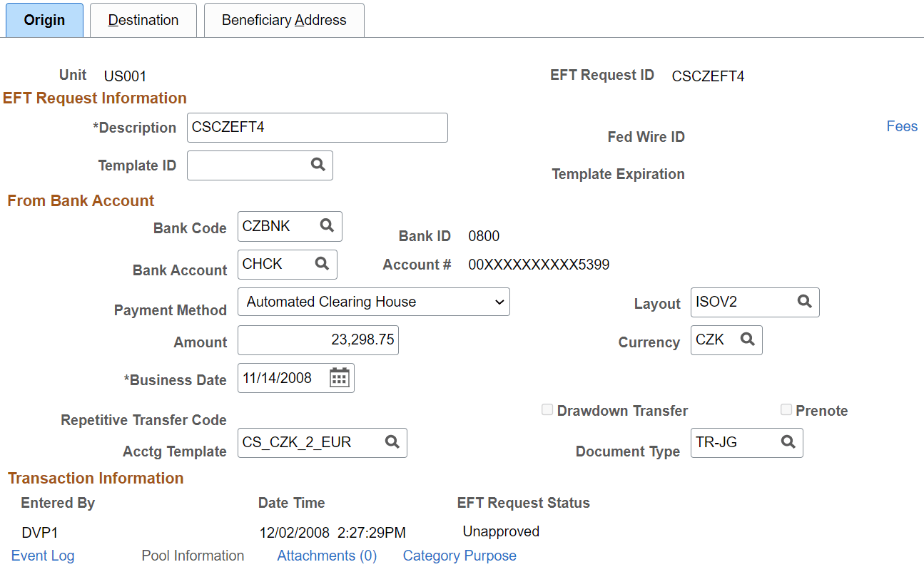Viewport: 924px width, 567px height.
Task: Enable the Prenote checkbox
Action: 787,409
